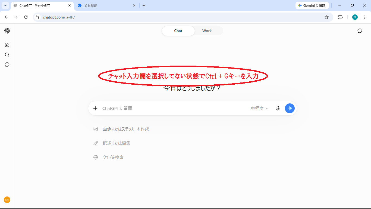Screen dimensions: 371x209
Task: Bookmark this page with the star icon
Action: tap(327, 17)
